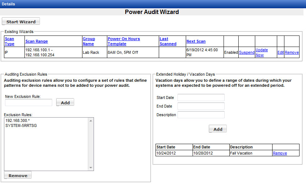Remove the selected exclusion rule
306x190 pixels.
18,175
